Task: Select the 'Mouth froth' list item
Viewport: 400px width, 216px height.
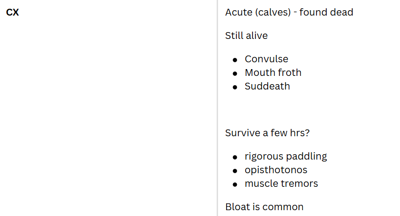Action: 273,72
